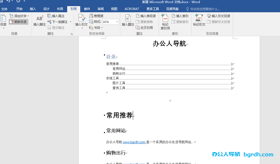This screenshot has height=164, width=280.
Task: Open the 视图 ribbon tab
Action: pos(114,9)
